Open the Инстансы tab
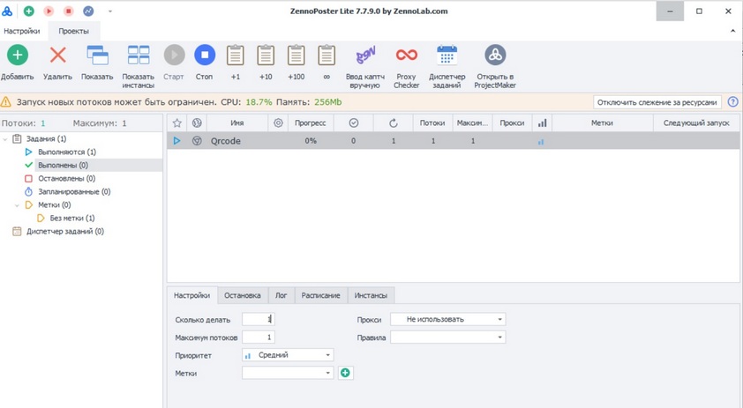This screenshot has width=743, height=408. coord(371,295)
